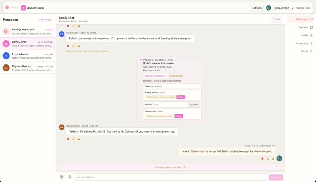Start a new message with + Message
This screenshot has width=316, height=182.
pos(45,20)
